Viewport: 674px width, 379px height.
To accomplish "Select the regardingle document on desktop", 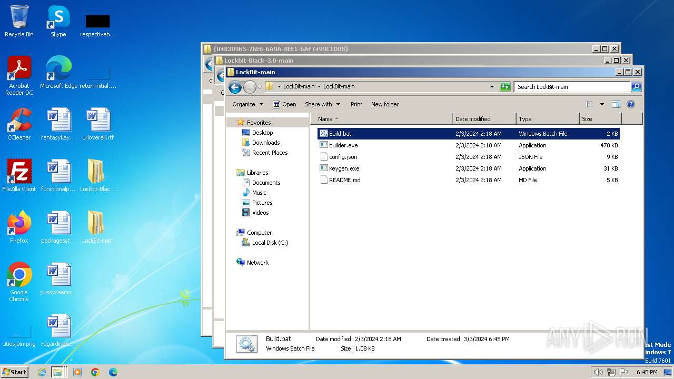I will click(x=58, y=331).
